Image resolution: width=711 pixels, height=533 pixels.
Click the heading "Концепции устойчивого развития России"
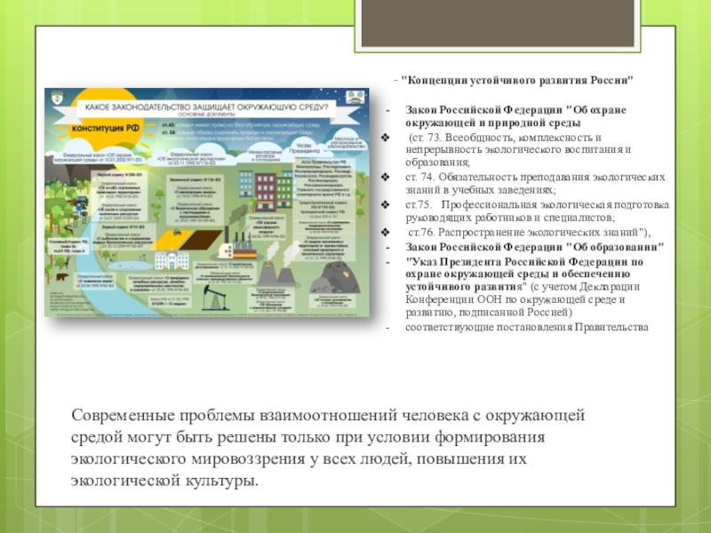pyautogui.click(x=517, y=80)
